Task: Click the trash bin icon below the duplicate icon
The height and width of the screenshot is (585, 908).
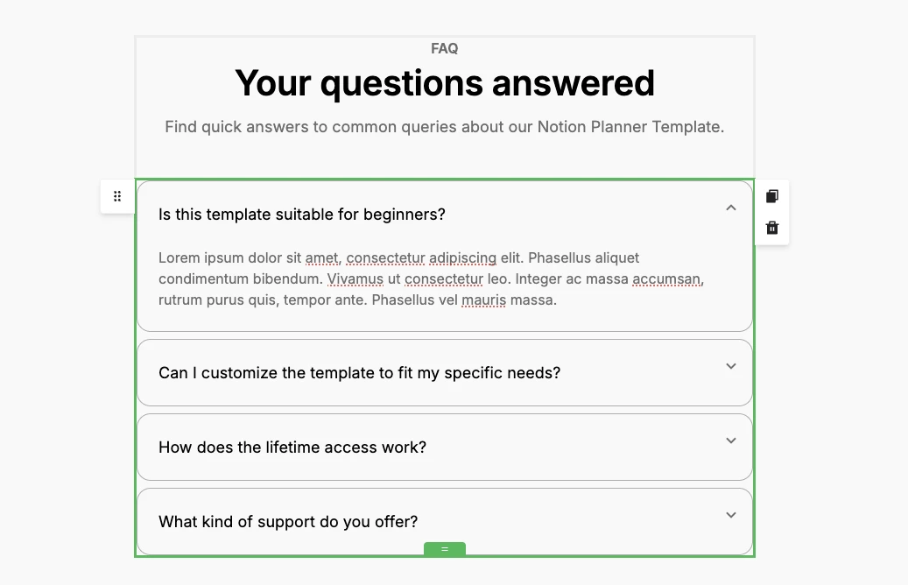Action: click(x=771, y=227)
